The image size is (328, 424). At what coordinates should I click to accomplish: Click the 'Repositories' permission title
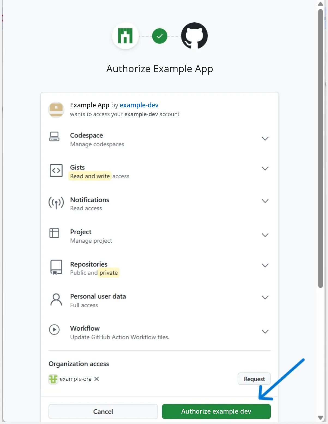(x=89, y=264)
